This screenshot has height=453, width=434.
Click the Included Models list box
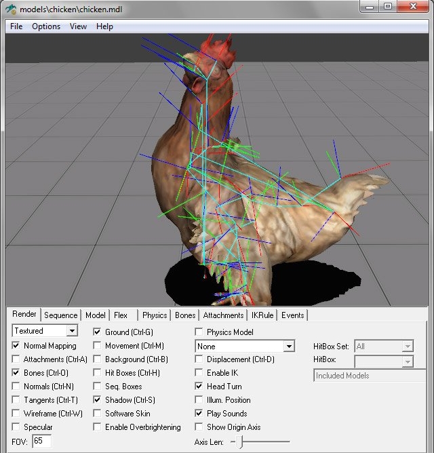370,375
